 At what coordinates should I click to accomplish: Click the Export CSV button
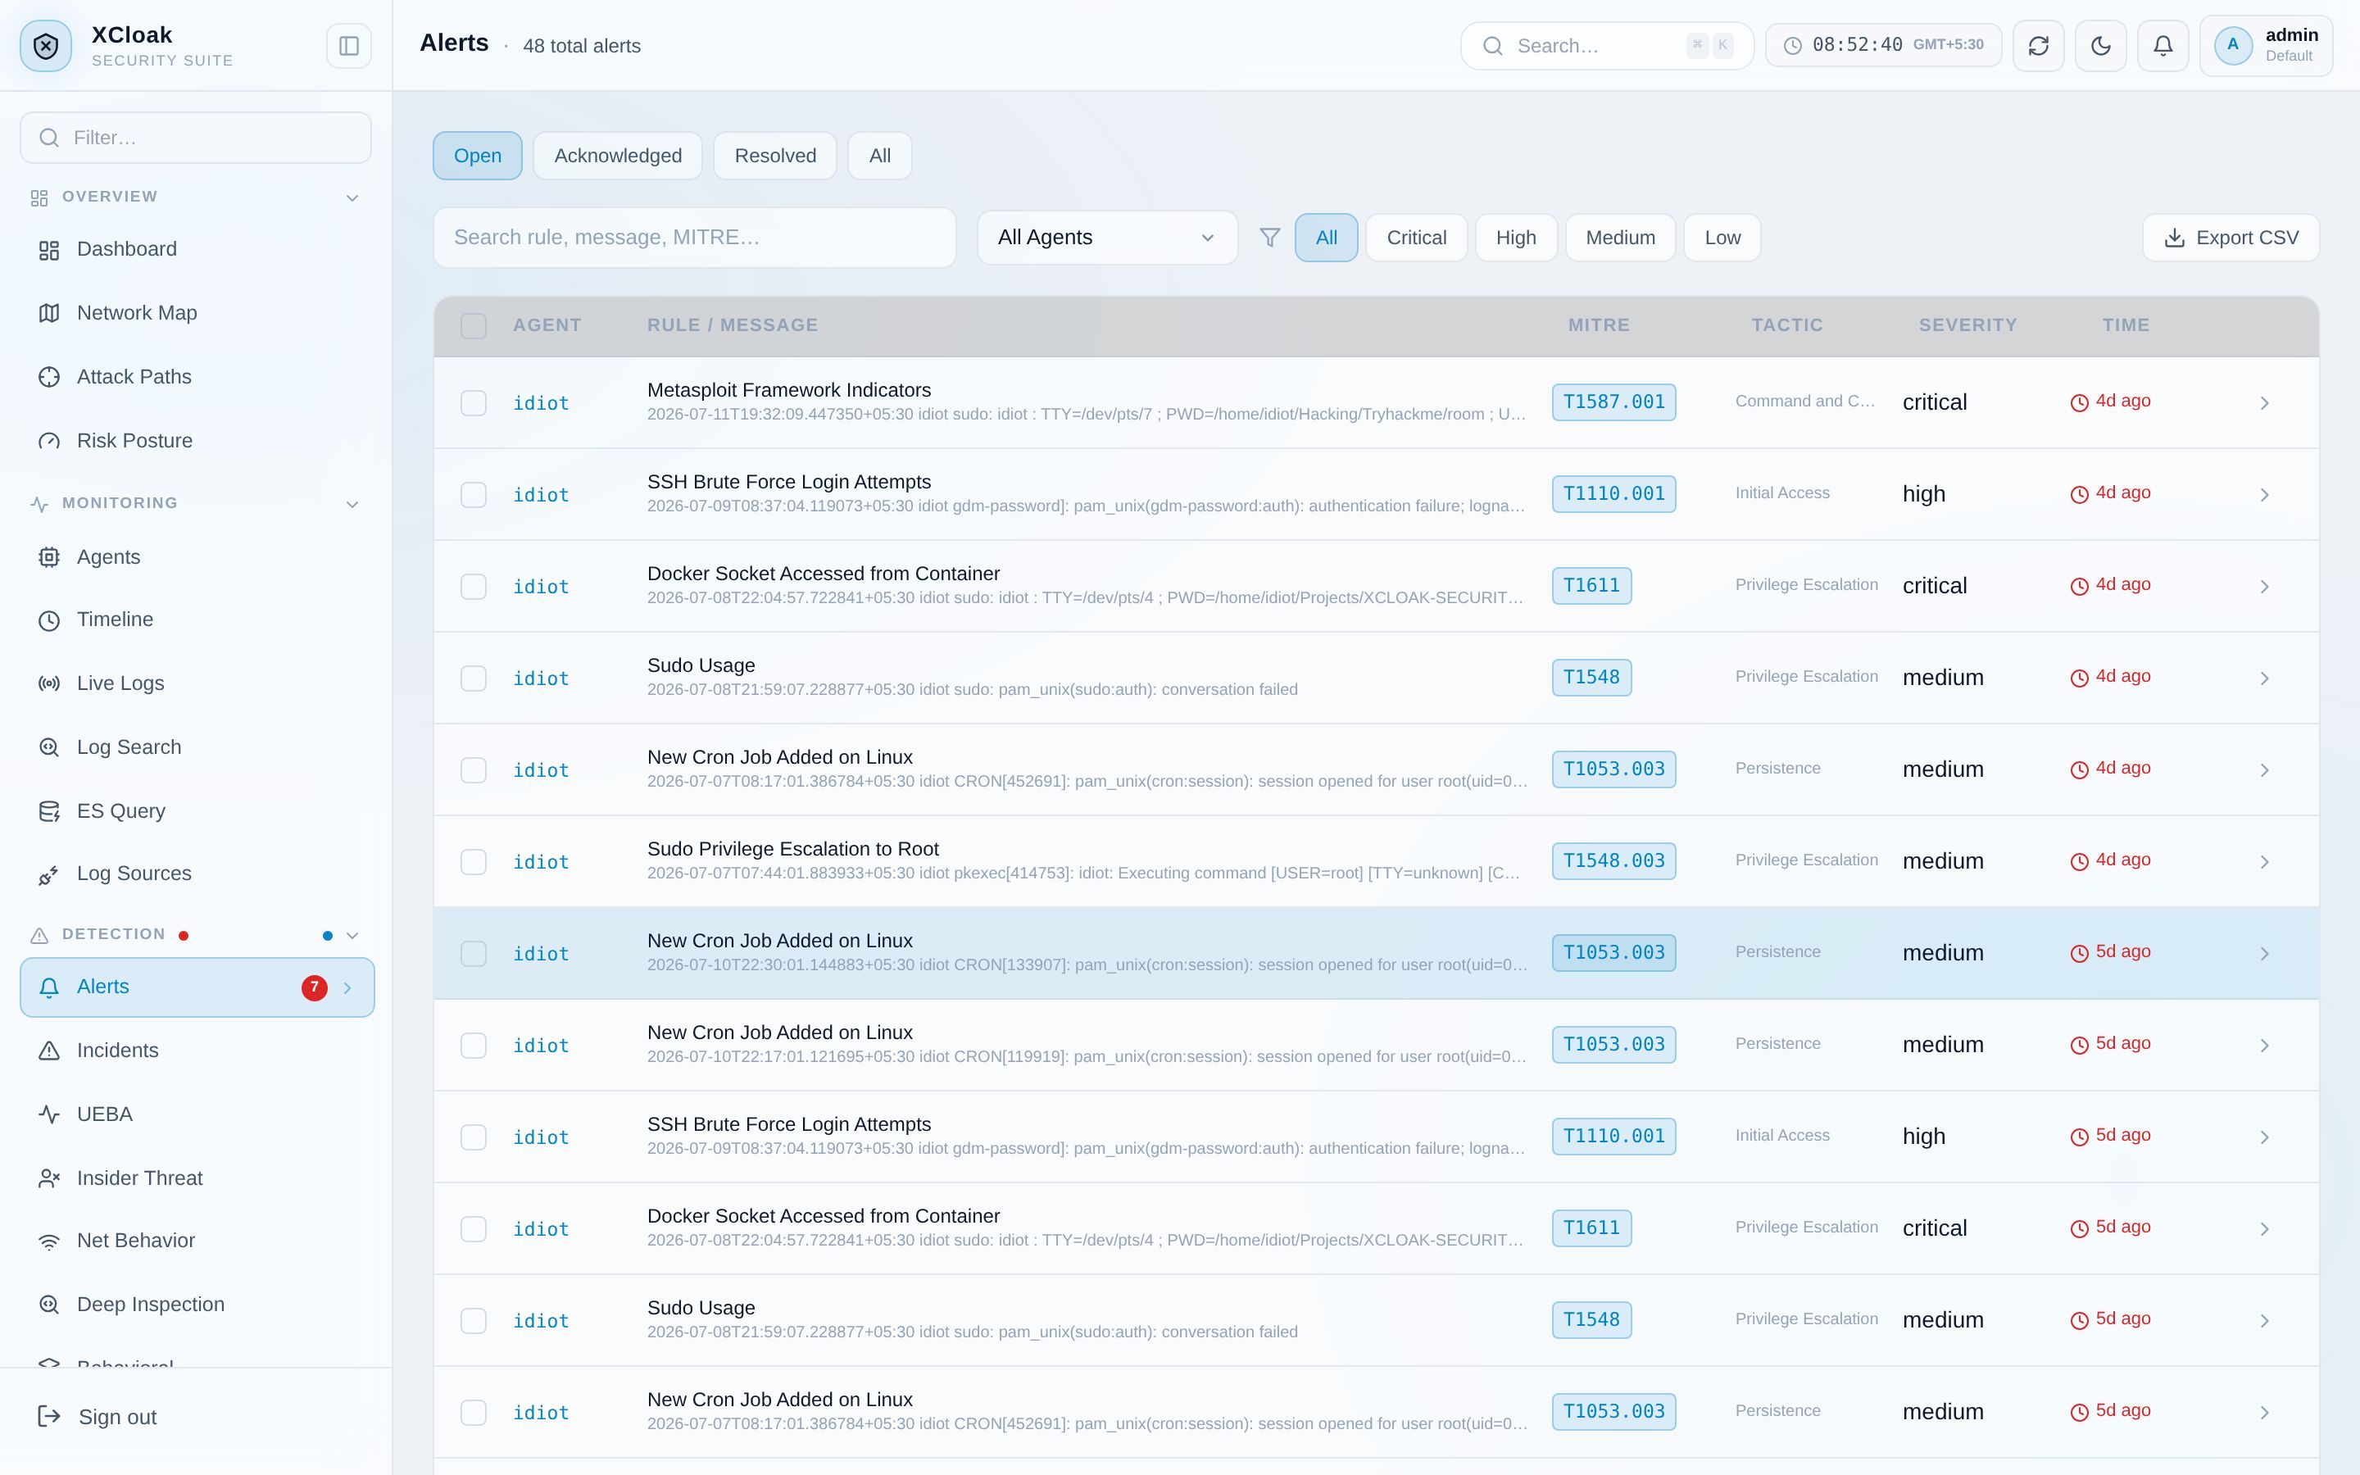pos(2231,237)
